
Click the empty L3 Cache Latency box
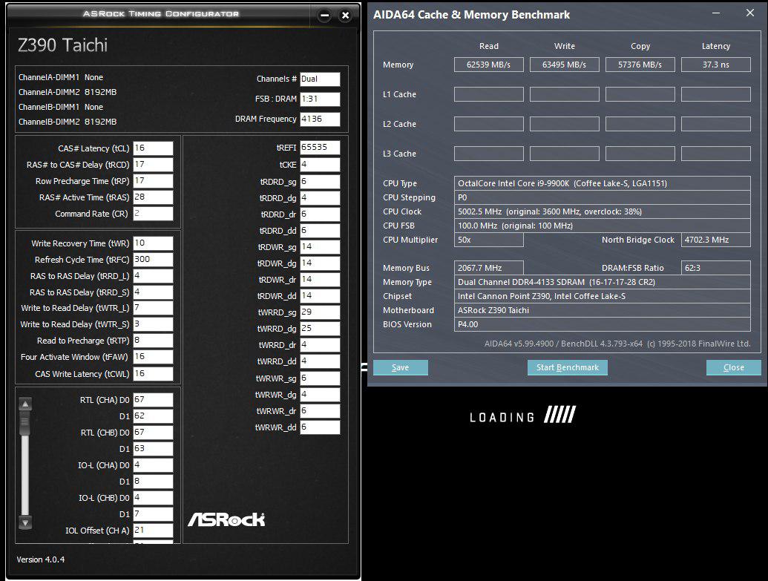tap(715, 154)
